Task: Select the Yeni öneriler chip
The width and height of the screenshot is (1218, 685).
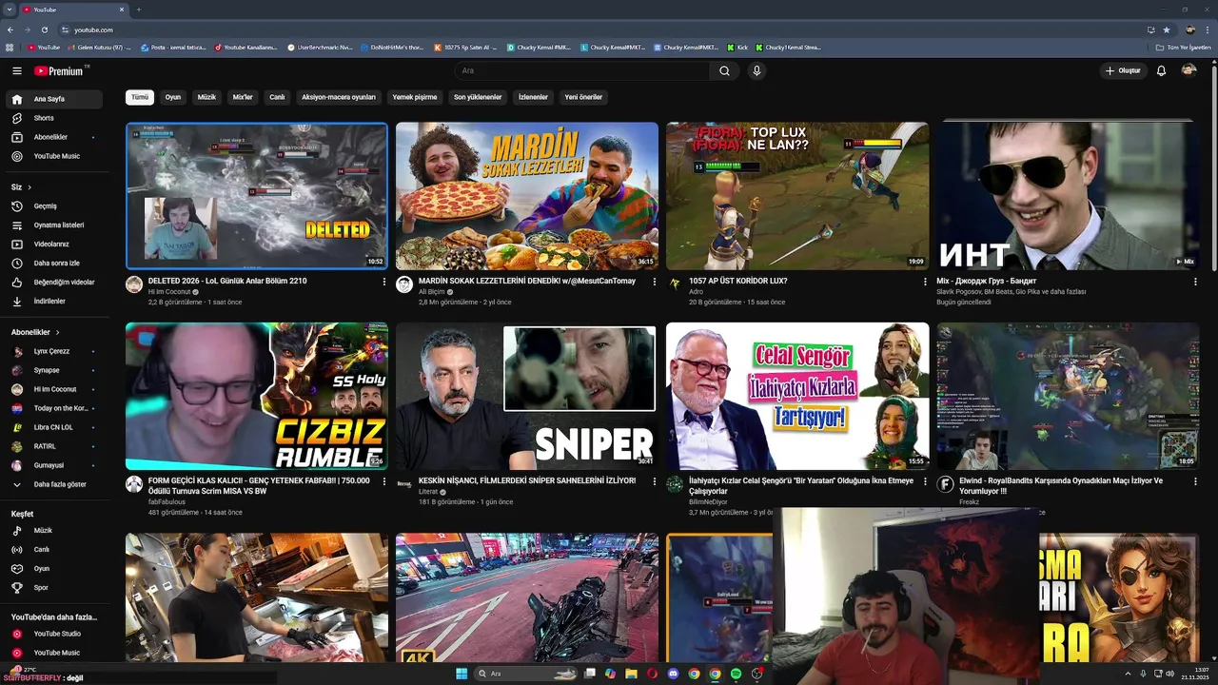Action: (583, 97)
